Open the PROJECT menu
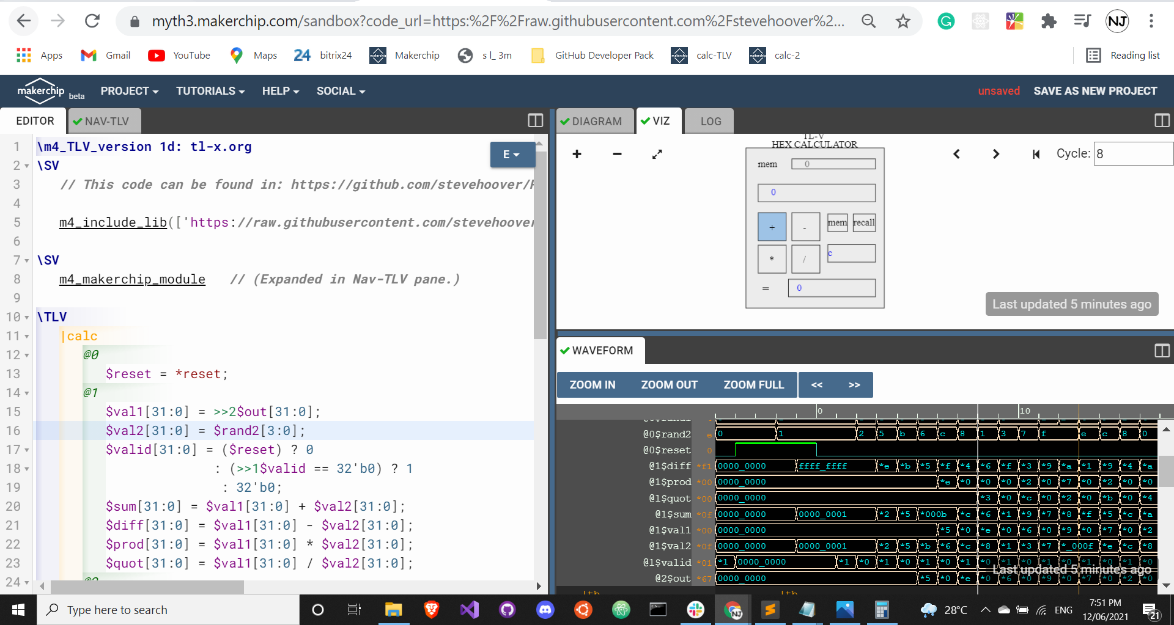This screenshot has width=1174, height=625. (130, 91)
